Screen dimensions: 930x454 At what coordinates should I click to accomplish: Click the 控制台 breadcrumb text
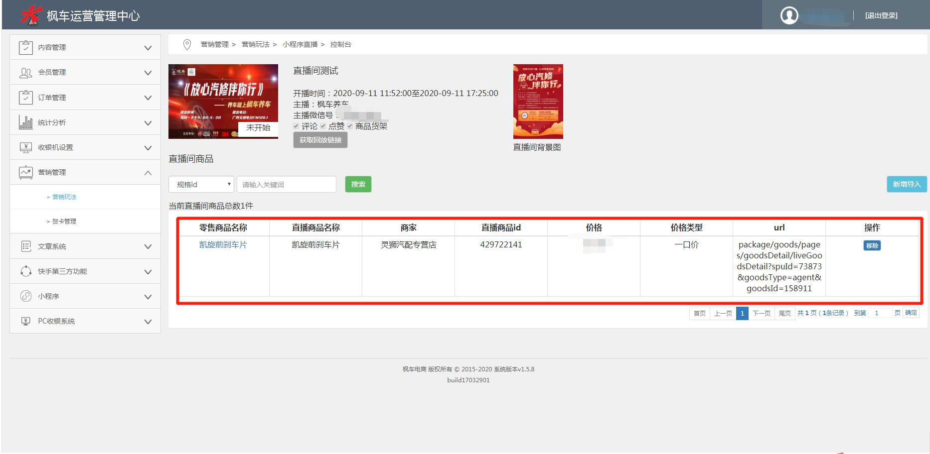click(341, 44)
